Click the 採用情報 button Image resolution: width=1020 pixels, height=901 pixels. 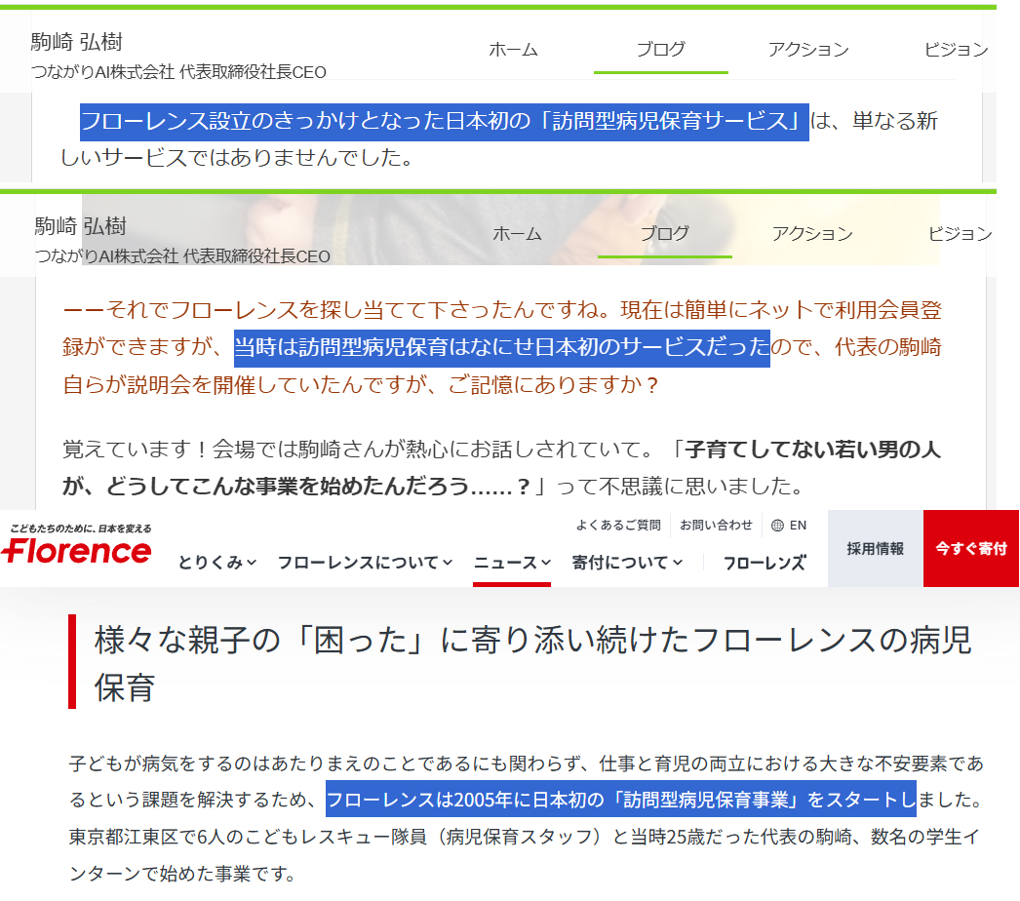coord(876,548)
